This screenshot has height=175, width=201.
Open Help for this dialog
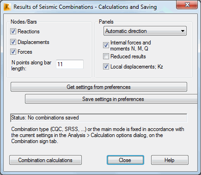pos(170,160)
